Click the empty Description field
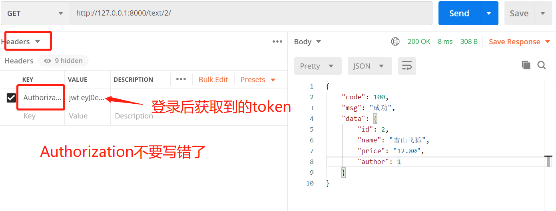This screenshot has height=211, width=556. [199, 116]
